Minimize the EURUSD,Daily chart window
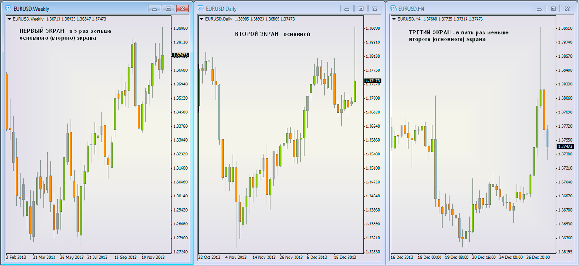Image resolution: width=579 pixels, height=266 pixels. [x=348, y=9]
